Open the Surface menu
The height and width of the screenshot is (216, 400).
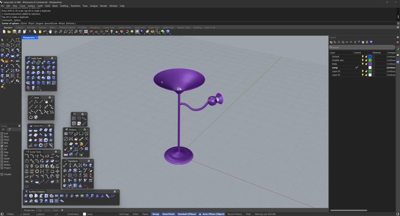[31, 6]
